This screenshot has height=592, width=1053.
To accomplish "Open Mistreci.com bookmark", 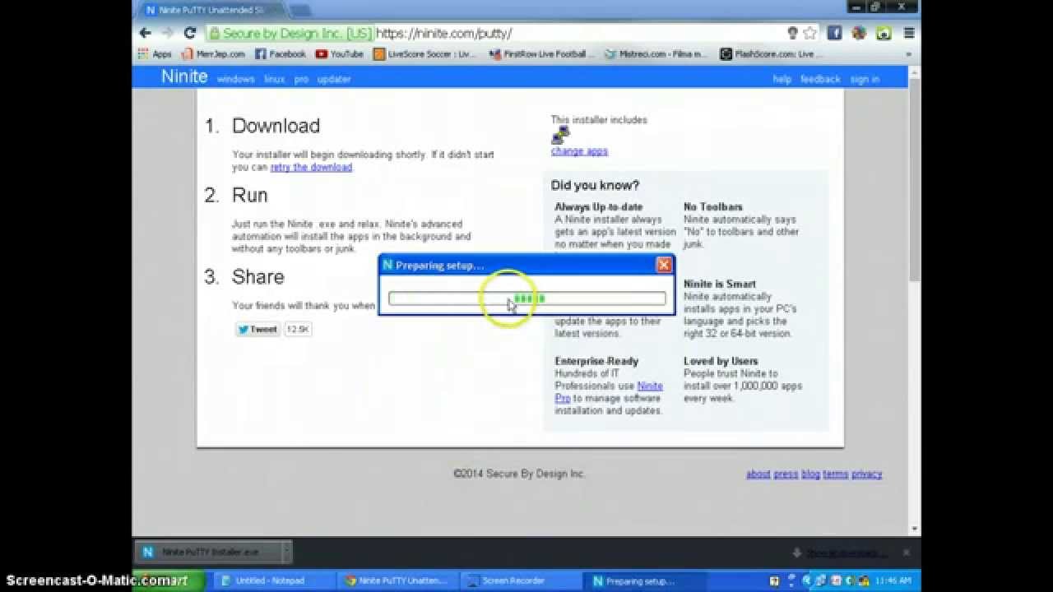I will 656,54.
